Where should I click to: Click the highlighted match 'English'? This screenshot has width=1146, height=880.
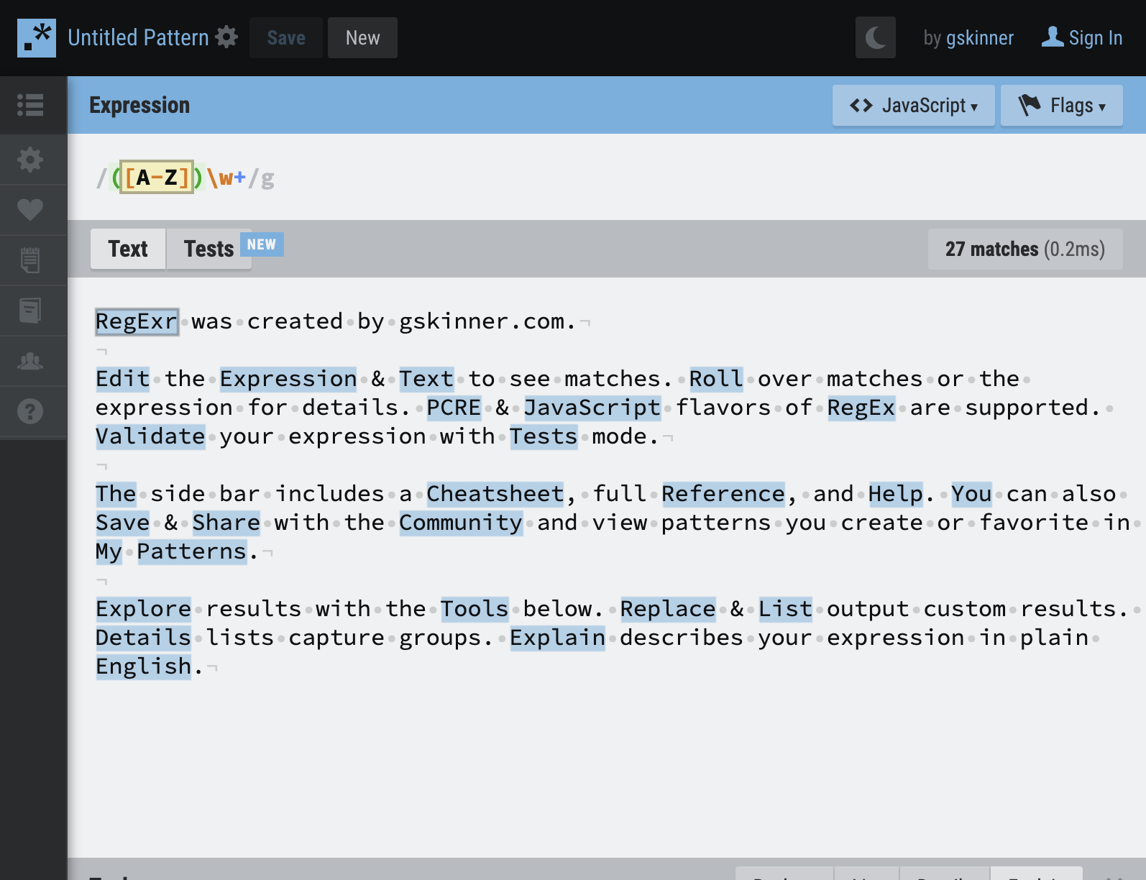click(144, 666)
